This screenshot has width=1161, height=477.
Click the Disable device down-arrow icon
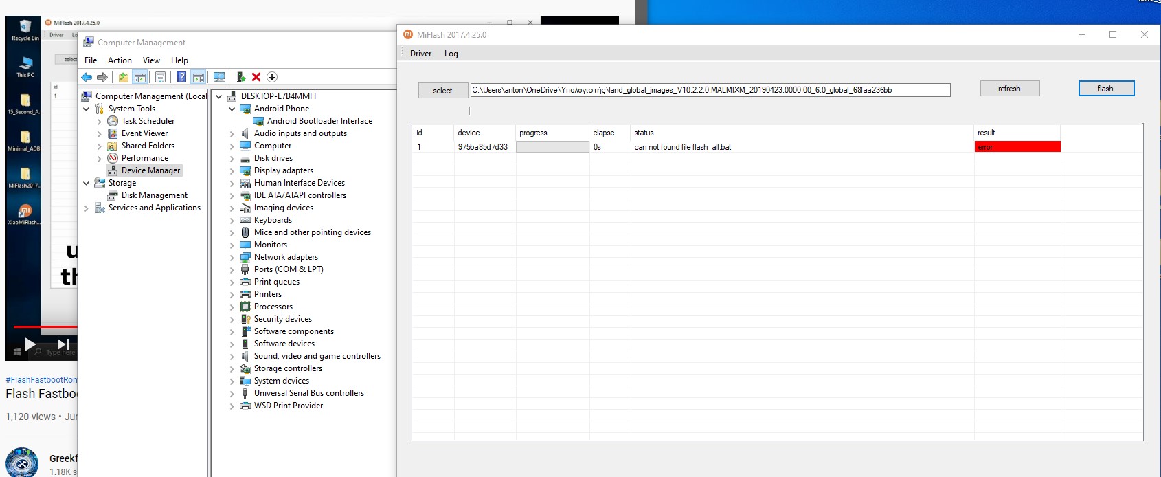(x=272, y=77)
